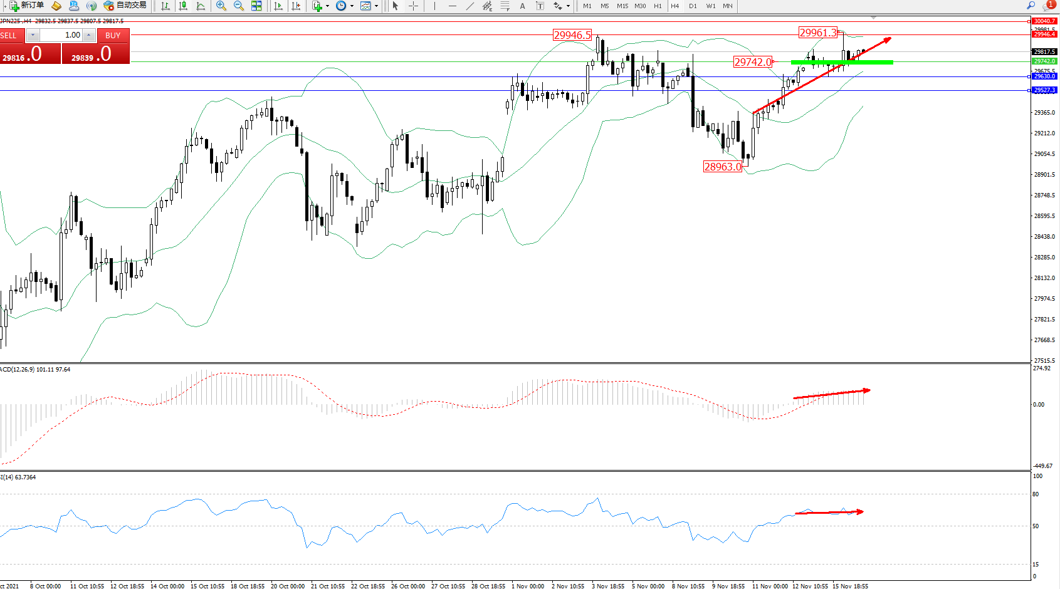Expand the chart templates dropdown
The width and height of the screenshot is (1060, 589).
(x=376, y=6)
